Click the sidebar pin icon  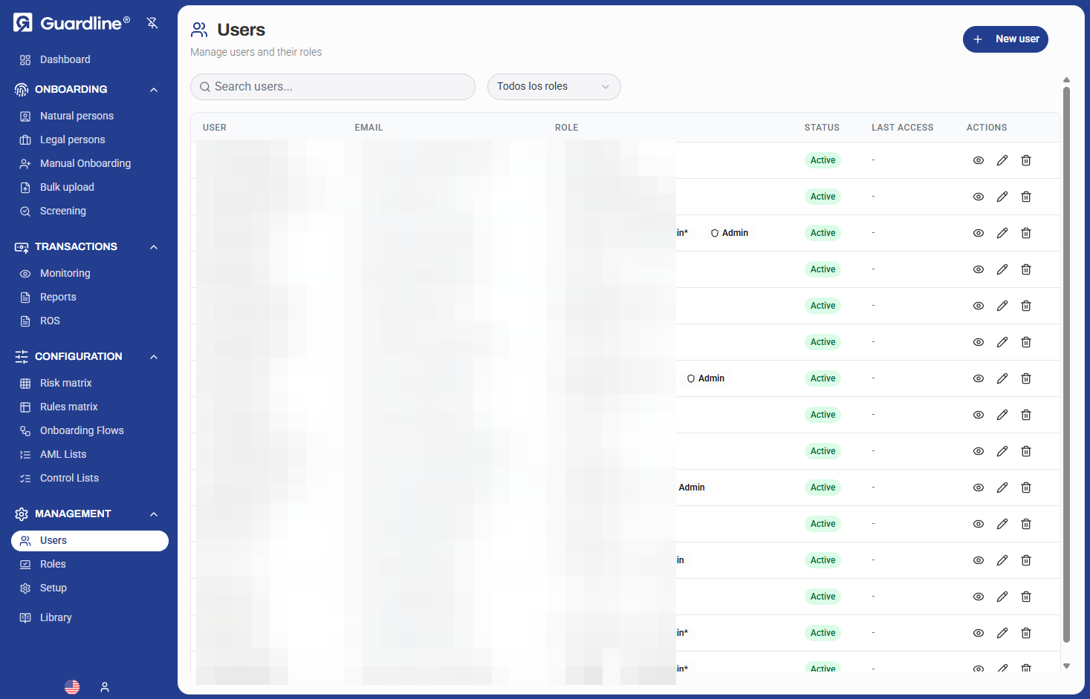click(152, 22)
